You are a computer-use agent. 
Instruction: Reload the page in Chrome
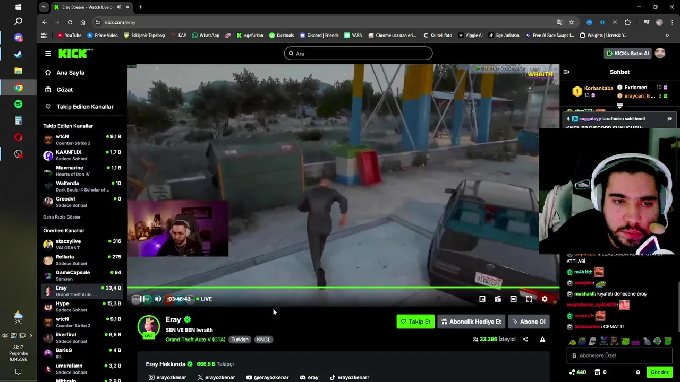click(70, 22)
